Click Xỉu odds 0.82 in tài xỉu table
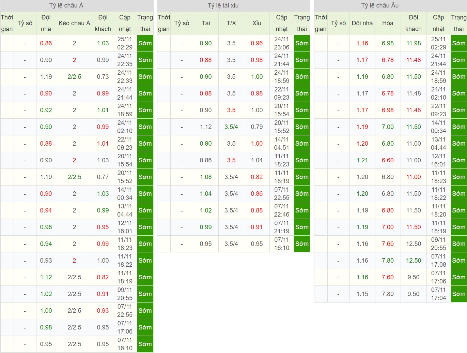The width and height of the screenshot is (467, 353). pyautogui.click(x=257, y=177)
